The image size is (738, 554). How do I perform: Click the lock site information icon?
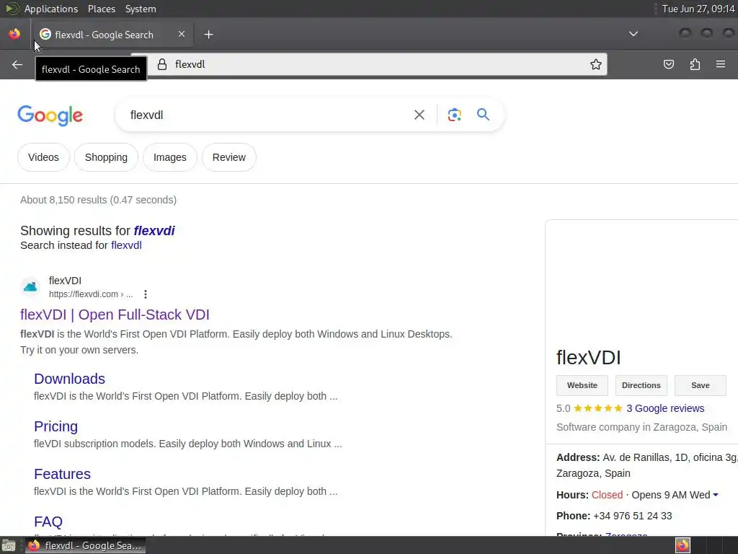click(162, 64)
